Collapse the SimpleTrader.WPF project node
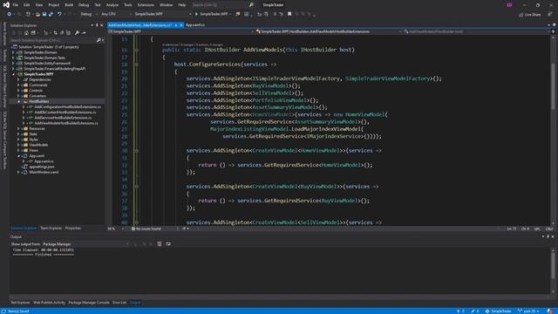 coord(14,74)
